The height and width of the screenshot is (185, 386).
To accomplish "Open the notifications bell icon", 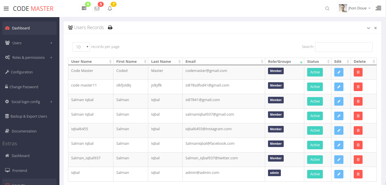I will coord(110,9).
